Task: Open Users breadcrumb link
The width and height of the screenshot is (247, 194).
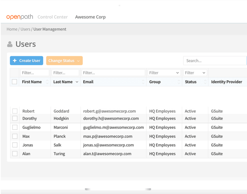Action: click(x=25, y=29)
